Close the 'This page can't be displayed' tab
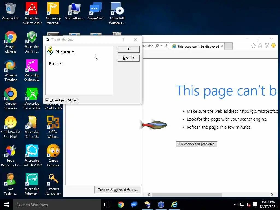Image resolution: width=280 pixels, height=210 pixels. (x=221, y=46)
